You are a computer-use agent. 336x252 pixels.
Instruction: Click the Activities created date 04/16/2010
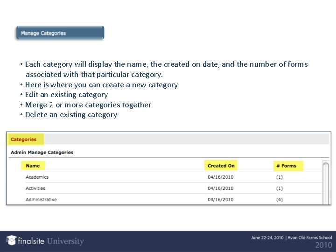pos(220,188)
